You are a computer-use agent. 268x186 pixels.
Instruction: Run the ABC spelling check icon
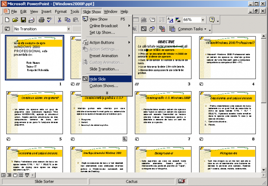pos(49,20)
